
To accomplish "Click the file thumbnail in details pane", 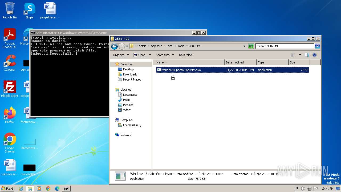I will (120, 176).
